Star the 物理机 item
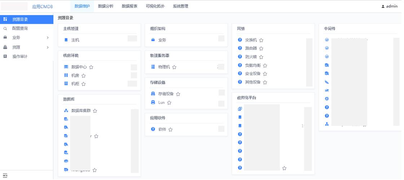The image size is (404, 180). (174, 67)
